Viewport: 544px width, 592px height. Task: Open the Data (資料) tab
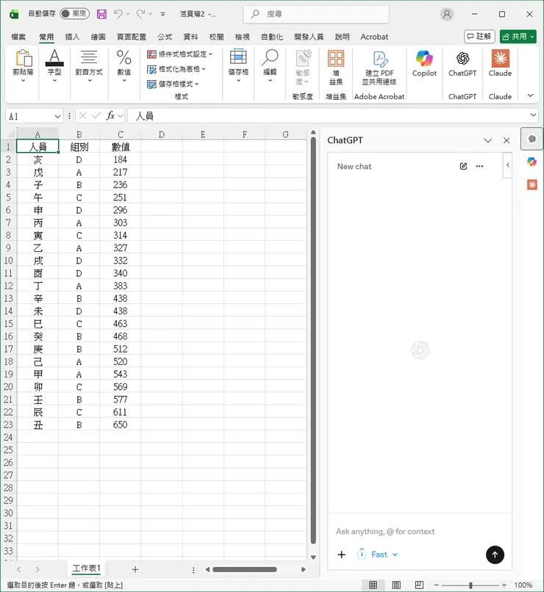coord(190,37)
